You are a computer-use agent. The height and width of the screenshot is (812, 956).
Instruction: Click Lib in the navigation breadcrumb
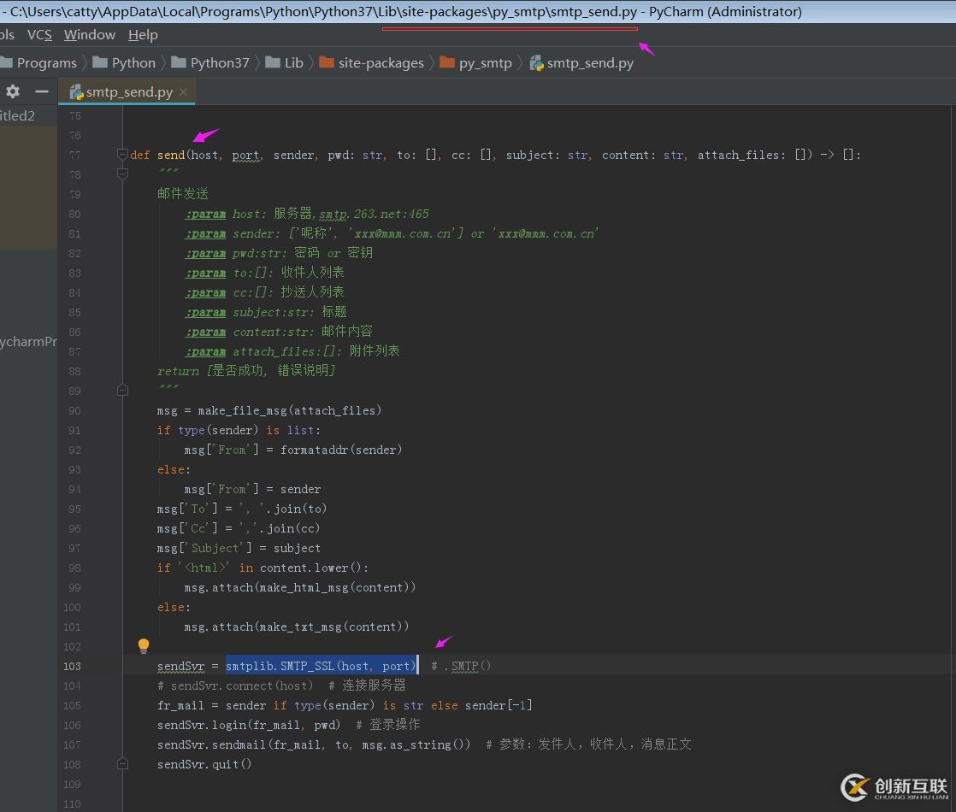[x=293, y=62]
